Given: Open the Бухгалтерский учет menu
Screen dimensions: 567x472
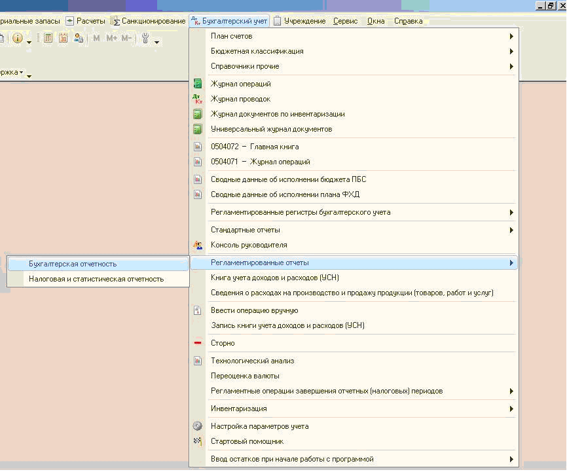Looking at the screenshot, I should [x=229, y=21].
